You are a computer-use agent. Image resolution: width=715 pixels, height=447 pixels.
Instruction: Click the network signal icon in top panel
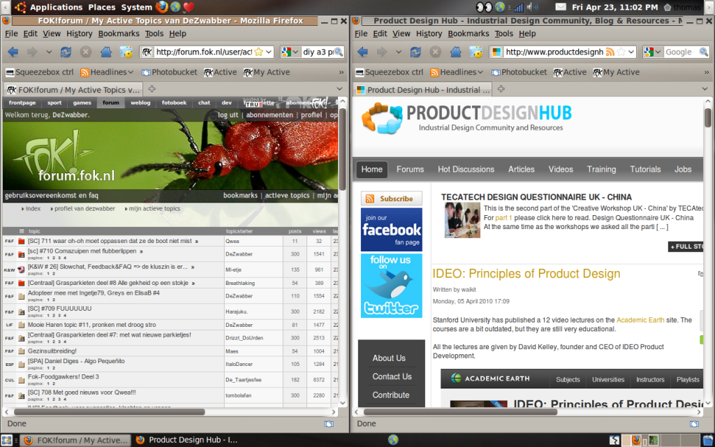point(519,7)
